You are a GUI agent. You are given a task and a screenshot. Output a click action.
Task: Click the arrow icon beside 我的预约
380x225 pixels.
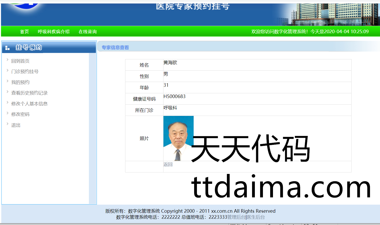(x=8, y=81)
